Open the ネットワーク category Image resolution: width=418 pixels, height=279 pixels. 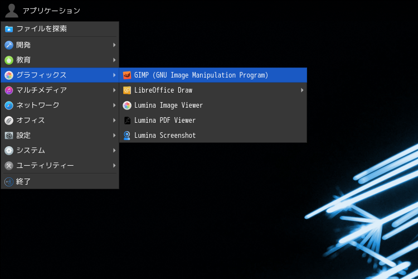60,105
